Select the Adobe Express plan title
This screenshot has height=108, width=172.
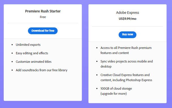tap(127, 13)
